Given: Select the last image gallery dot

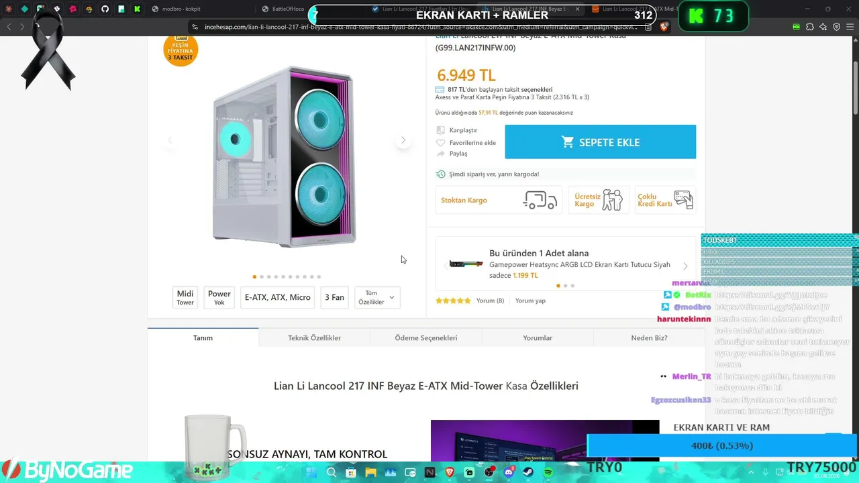Looking at the screenshot, I should pyautogui.click(x=319, y=276).
